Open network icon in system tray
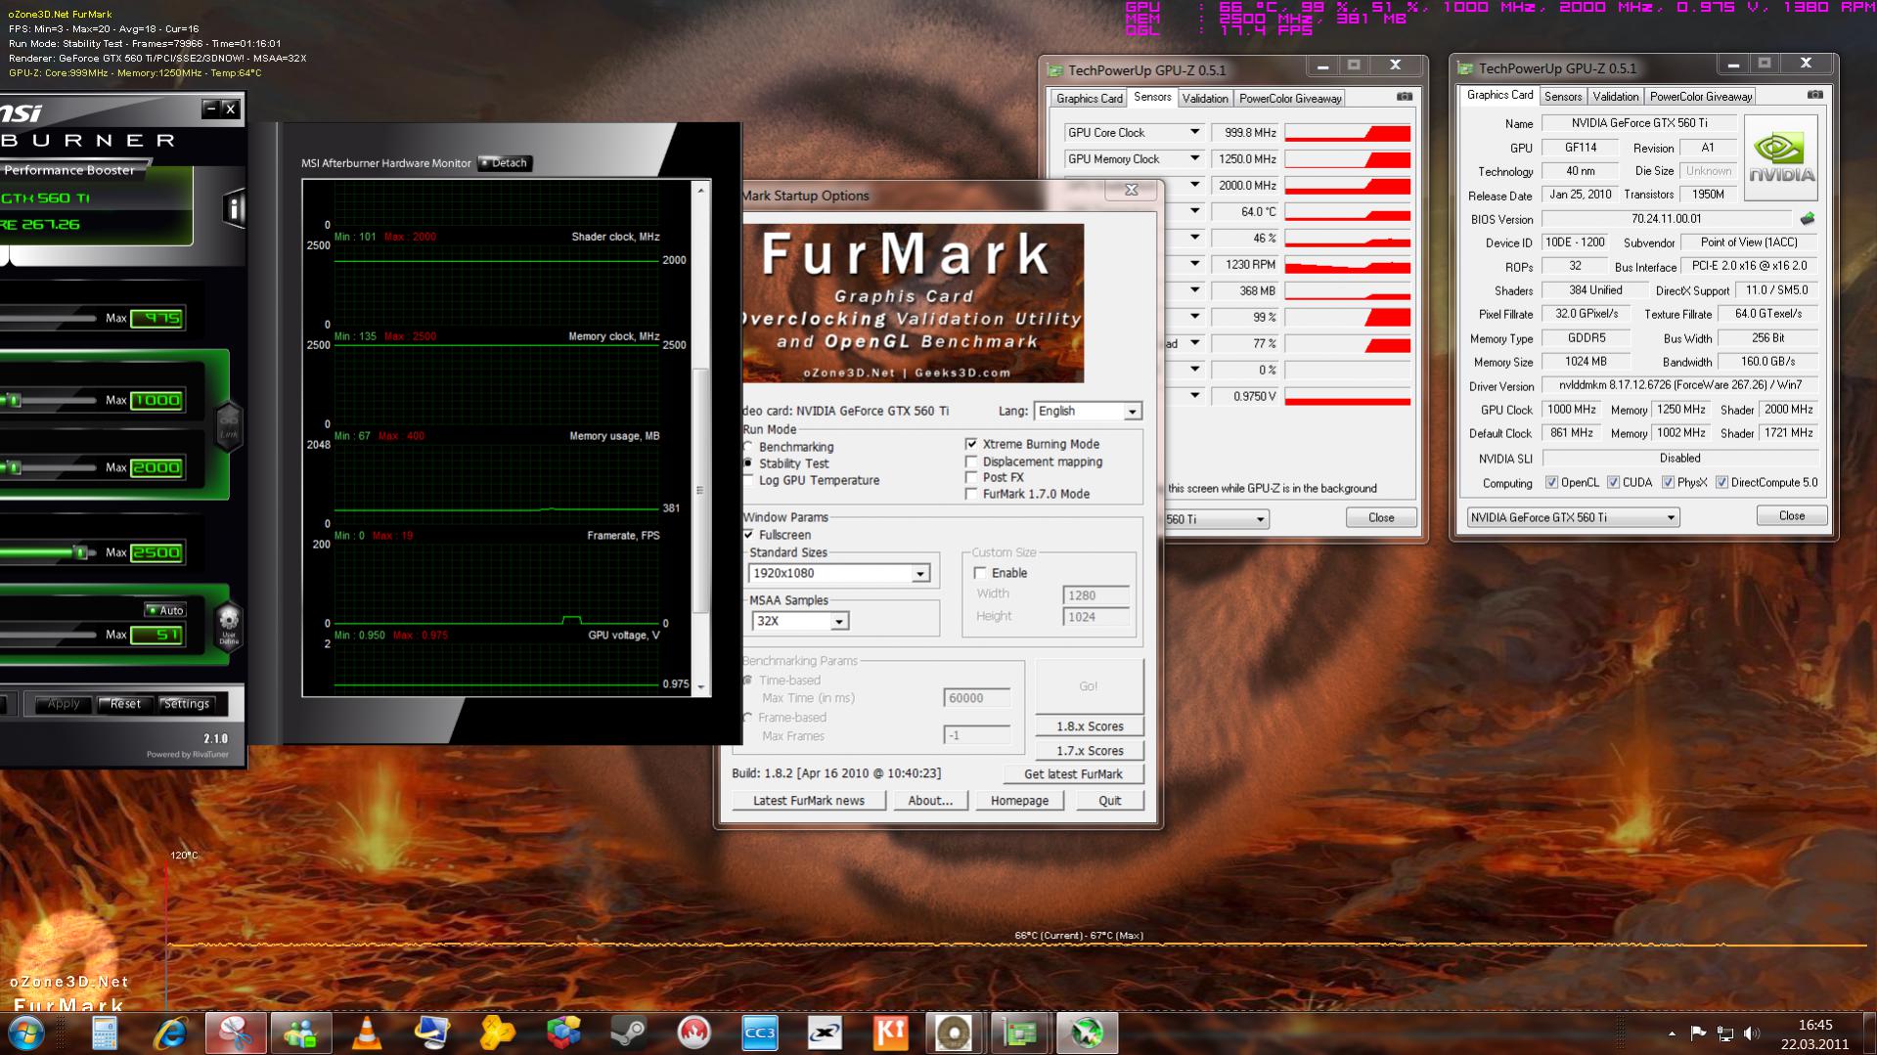Screen dimensions: 1877x1055 pyautogui.click(x=1725, y=1033)
